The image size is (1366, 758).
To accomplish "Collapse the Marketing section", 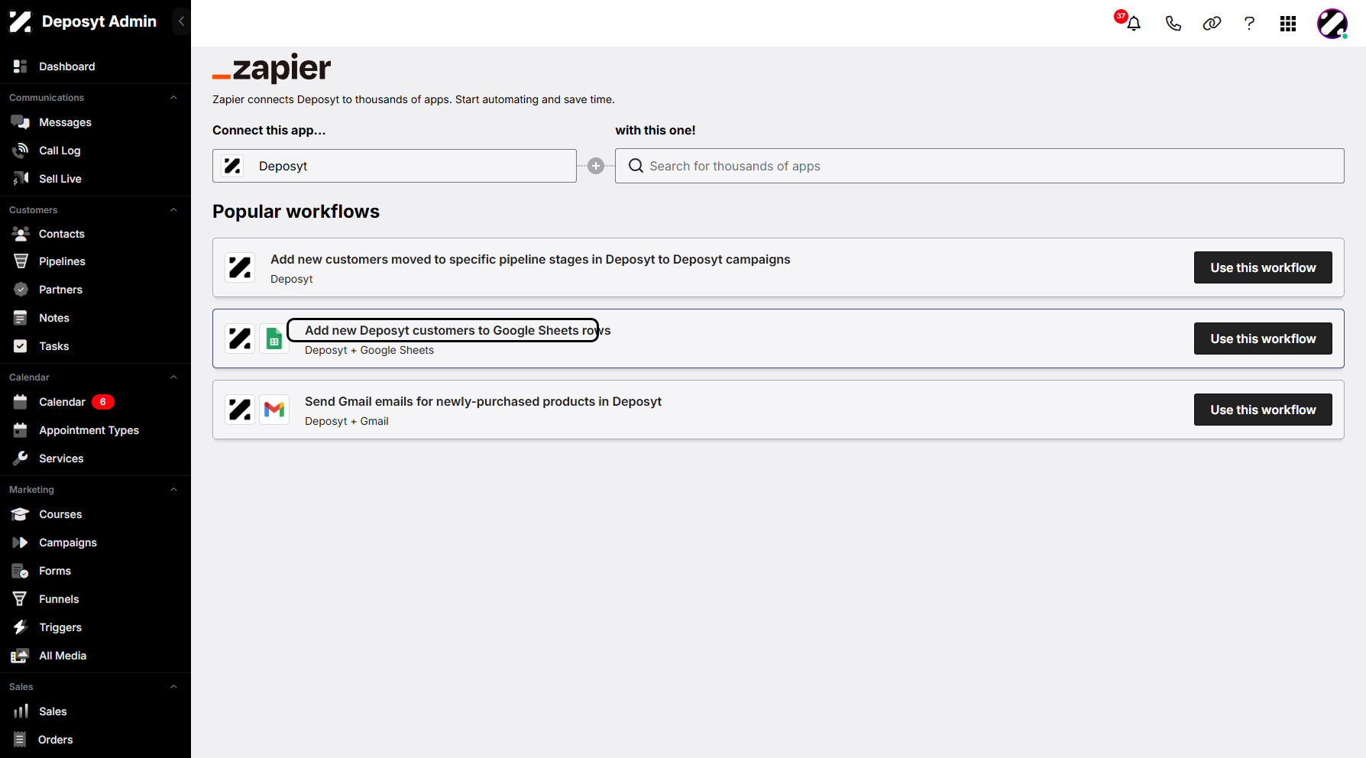I will (x=173, y=490).
